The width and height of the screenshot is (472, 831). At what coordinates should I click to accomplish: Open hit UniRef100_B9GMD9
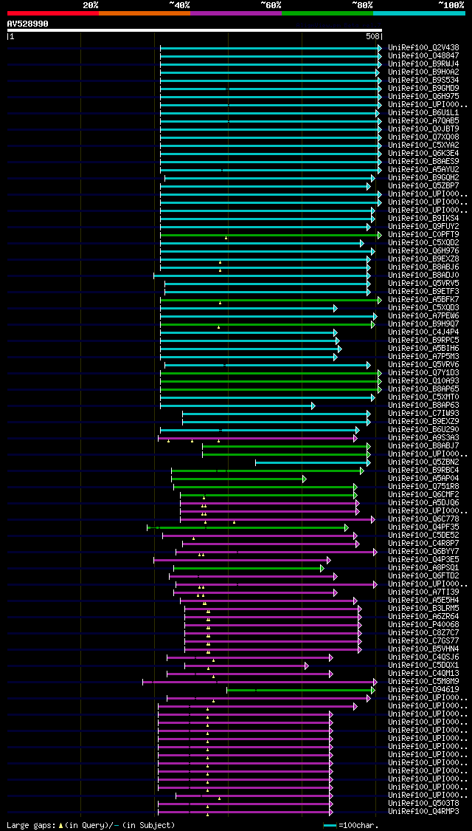click(423, 88)
